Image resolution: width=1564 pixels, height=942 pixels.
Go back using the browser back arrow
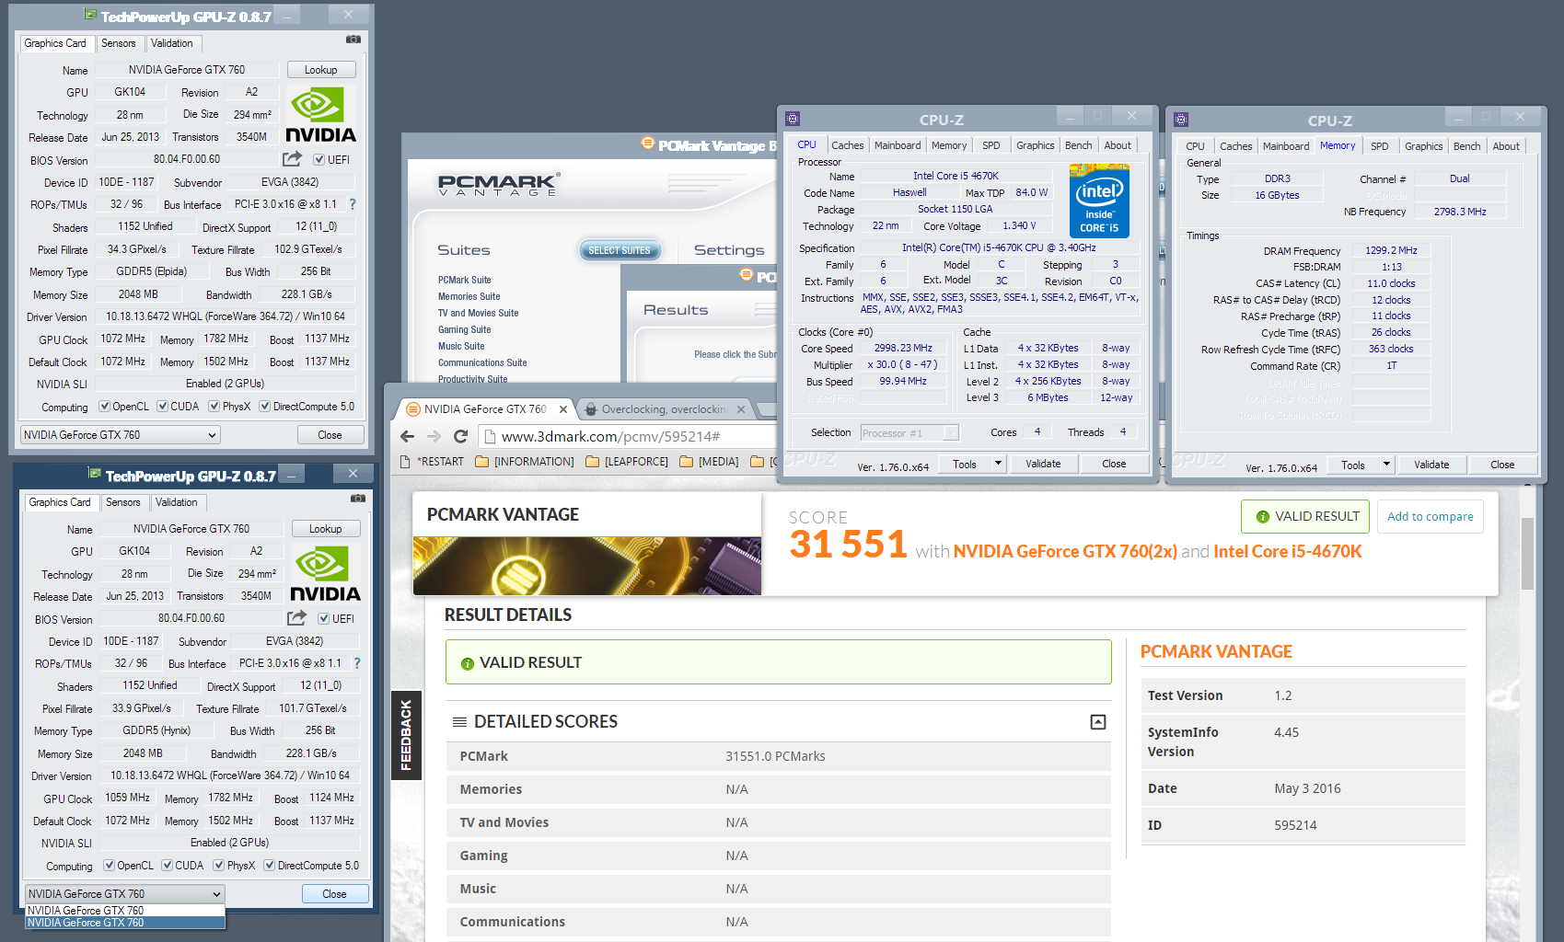coord(408,436)
